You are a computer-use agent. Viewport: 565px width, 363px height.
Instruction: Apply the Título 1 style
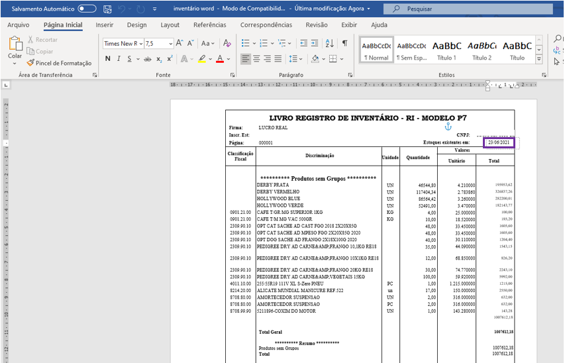447,50
